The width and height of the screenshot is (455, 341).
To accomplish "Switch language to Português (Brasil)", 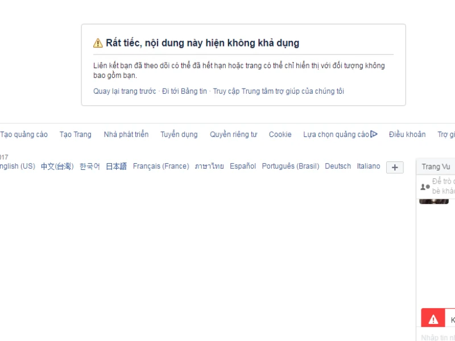I will (291, 166).
